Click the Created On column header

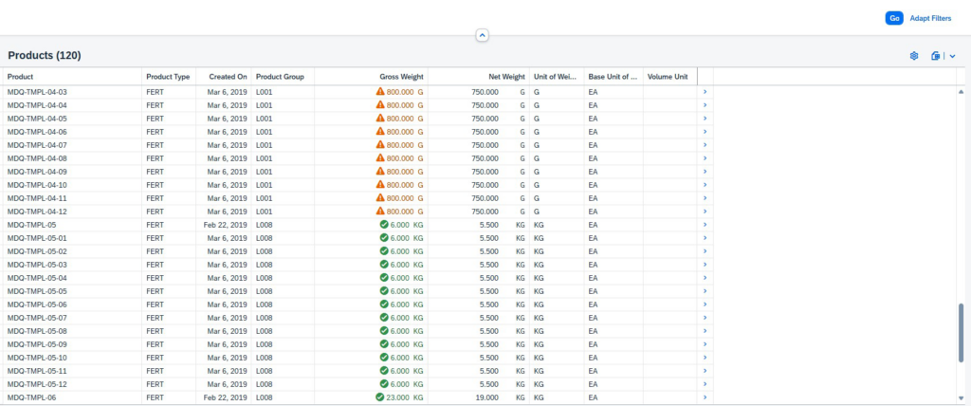pyautogui.click(x=228, y=76)
